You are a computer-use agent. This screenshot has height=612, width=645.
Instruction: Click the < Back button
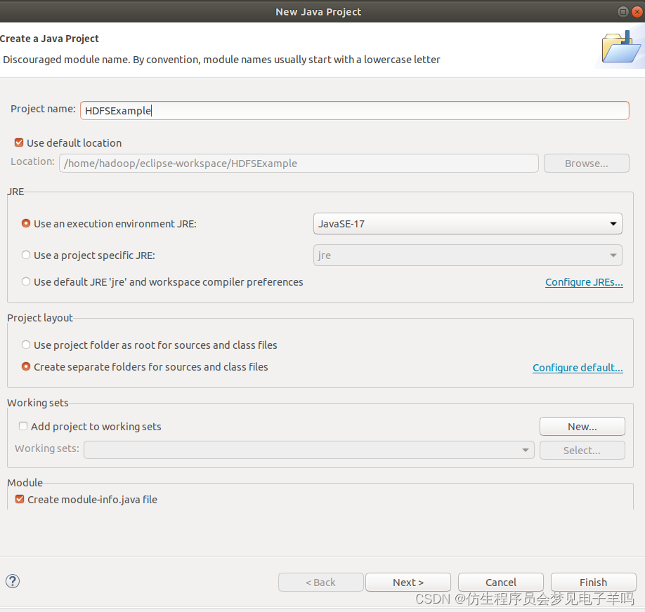[x=321, y=583]
